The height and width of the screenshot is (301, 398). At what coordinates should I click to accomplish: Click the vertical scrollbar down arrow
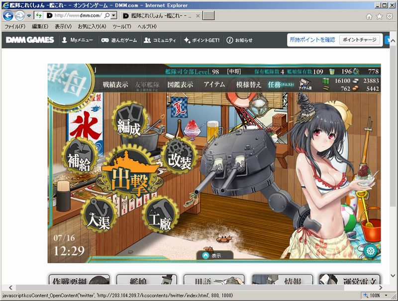pyautogui.click(x=393, y=276)
